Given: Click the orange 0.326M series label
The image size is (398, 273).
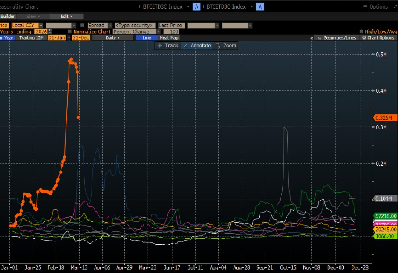Looking at the screenshot, I should tap(385, 118).
